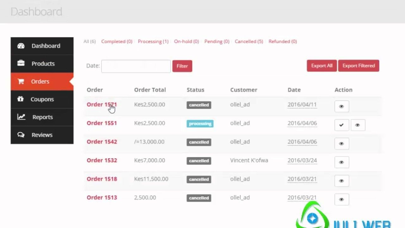Select the Completed (0) filter
This screenshot has height=228, width=405.
click(117, 41)
